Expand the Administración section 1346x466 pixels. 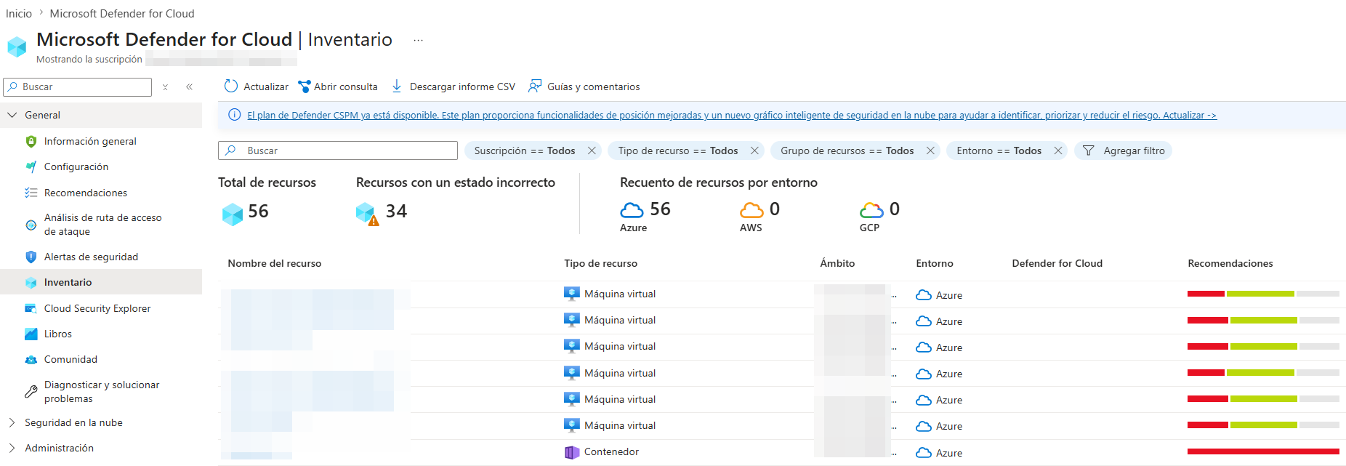click(12, 448)
